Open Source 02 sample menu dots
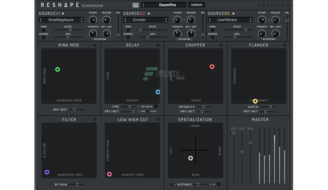 coord(125,20)
